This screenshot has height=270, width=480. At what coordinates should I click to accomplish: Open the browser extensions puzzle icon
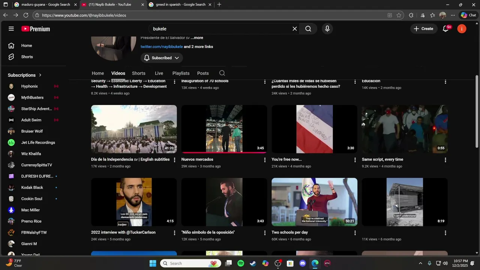[x=411, y=15]
